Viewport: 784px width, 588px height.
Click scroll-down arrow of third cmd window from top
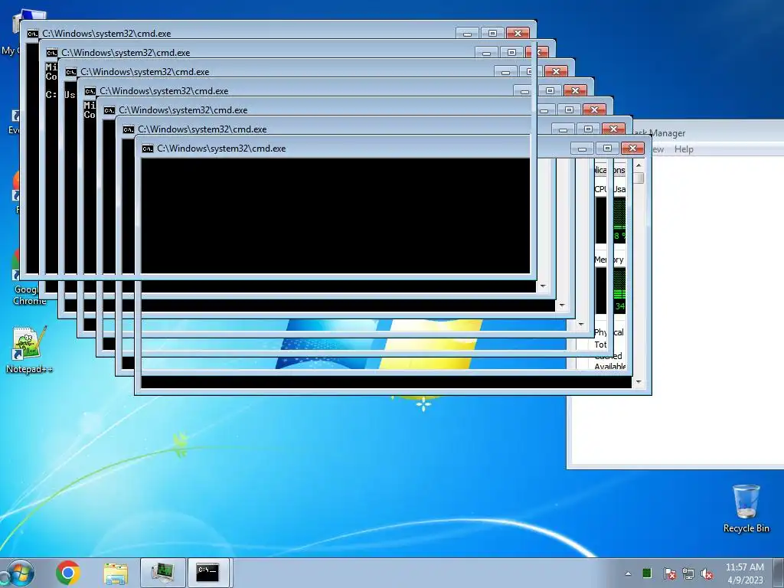coord(562,305)
